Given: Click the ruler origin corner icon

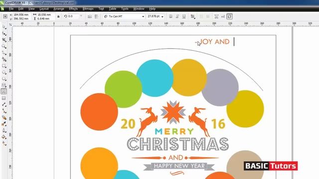Looking at the screenshot, I should click(10, 24).
